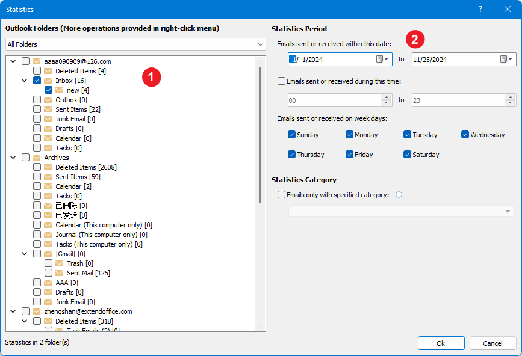Enable Emails only with specified category
The image size is (522, 356).
click(x=282, y=195)
